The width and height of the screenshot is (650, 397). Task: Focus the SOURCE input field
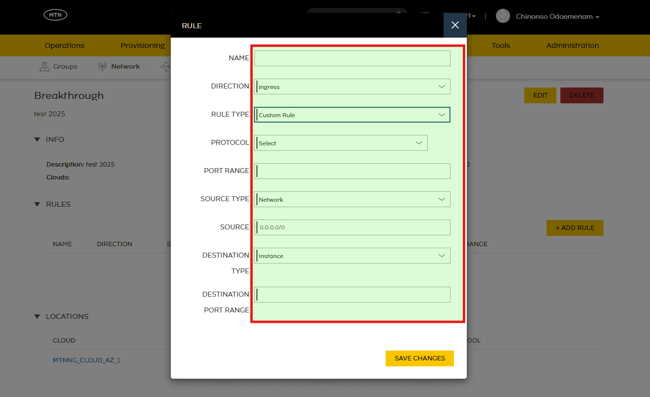pos(352,227)
